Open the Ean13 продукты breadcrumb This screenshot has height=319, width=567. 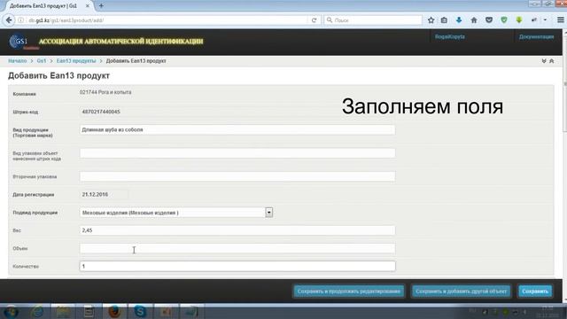76,61
